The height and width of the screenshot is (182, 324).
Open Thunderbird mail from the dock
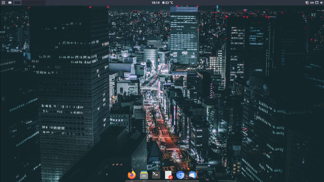coord(192,175)
